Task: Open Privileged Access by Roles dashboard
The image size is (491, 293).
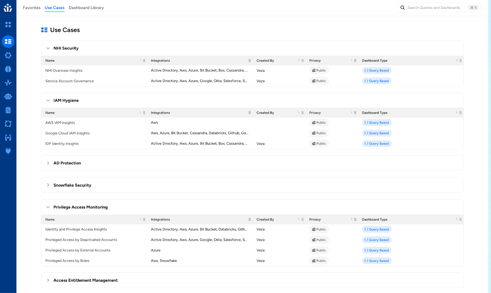Action: pyautogui.click(x=67, y=261)
